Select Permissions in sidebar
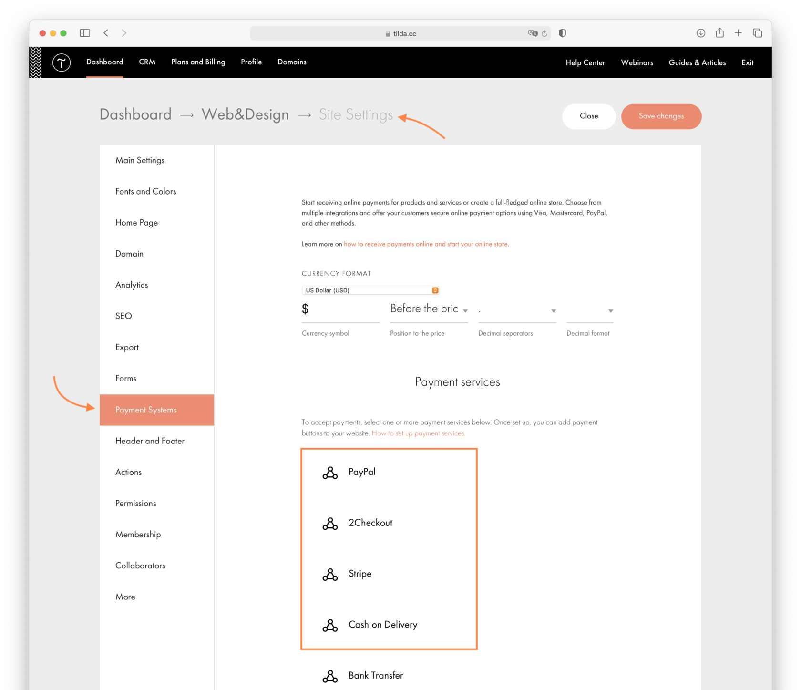This screenshot has height=690, width=801. (157, 504)
